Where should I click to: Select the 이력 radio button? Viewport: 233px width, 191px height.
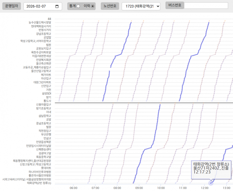pyautogui.click(x=93, y=6)
